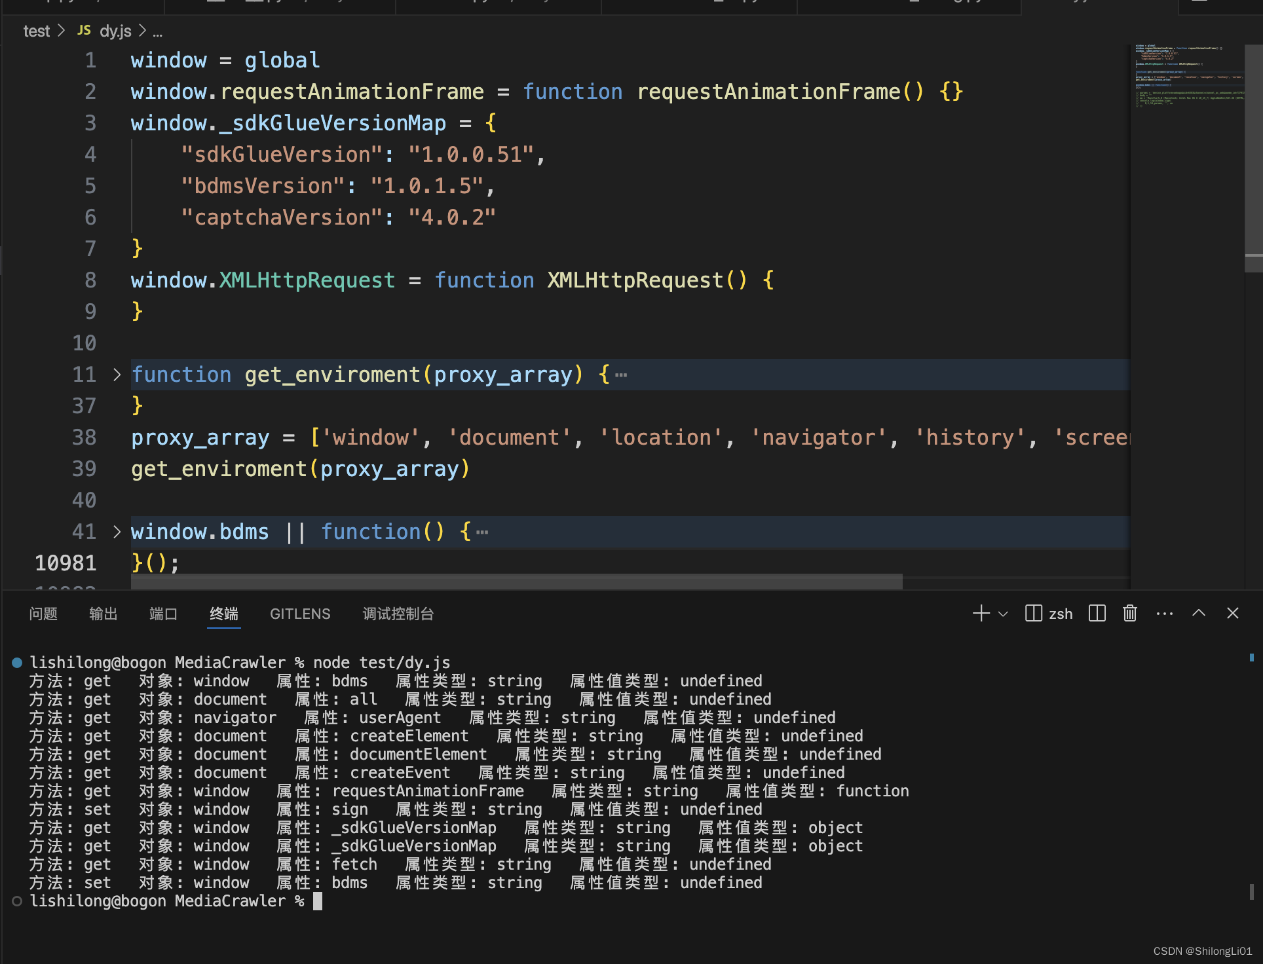The image size is (1263, 964).
Task: Switch to the 问题 problems tab
Action: click(x=43, y=614)
